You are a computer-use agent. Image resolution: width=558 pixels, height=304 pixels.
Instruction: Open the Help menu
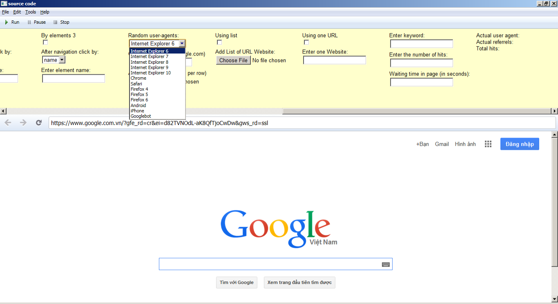(x=45, y=12)
